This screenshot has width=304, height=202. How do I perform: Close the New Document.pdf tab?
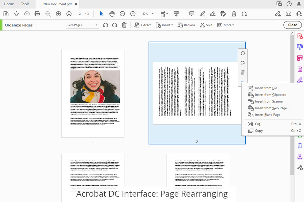76,4
